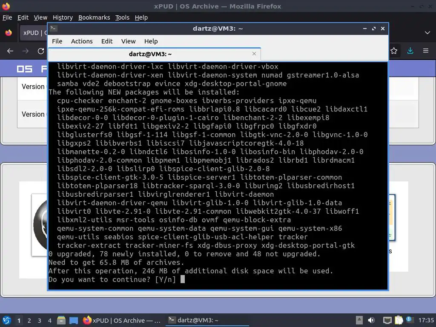Click the 'xdg-desktop-portal-gtk' package name
Image resolution: width=436 pixels, height=327 pixels.
click(308, 245)
